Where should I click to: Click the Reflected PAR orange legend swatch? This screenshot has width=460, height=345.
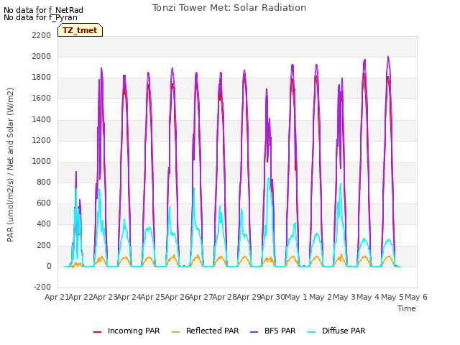click(x=175, y=332)
